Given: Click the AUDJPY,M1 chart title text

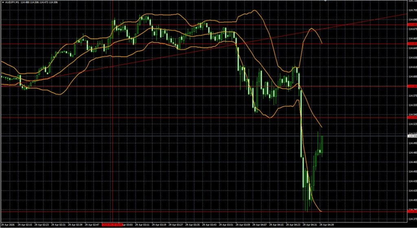Looking at the screenshot, I should 12,2.
